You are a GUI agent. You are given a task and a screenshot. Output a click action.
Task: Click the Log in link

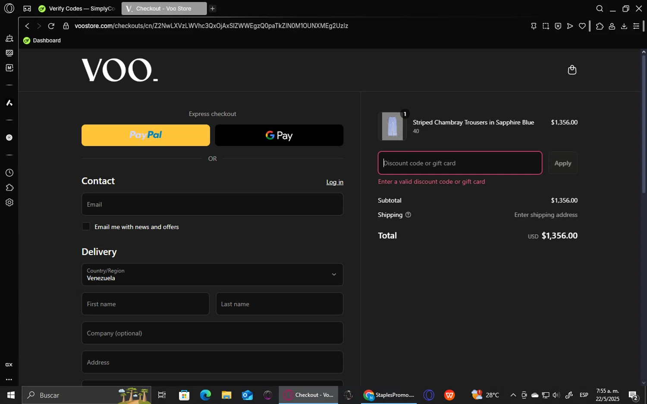pyautogui.click(x=335, y=182)
